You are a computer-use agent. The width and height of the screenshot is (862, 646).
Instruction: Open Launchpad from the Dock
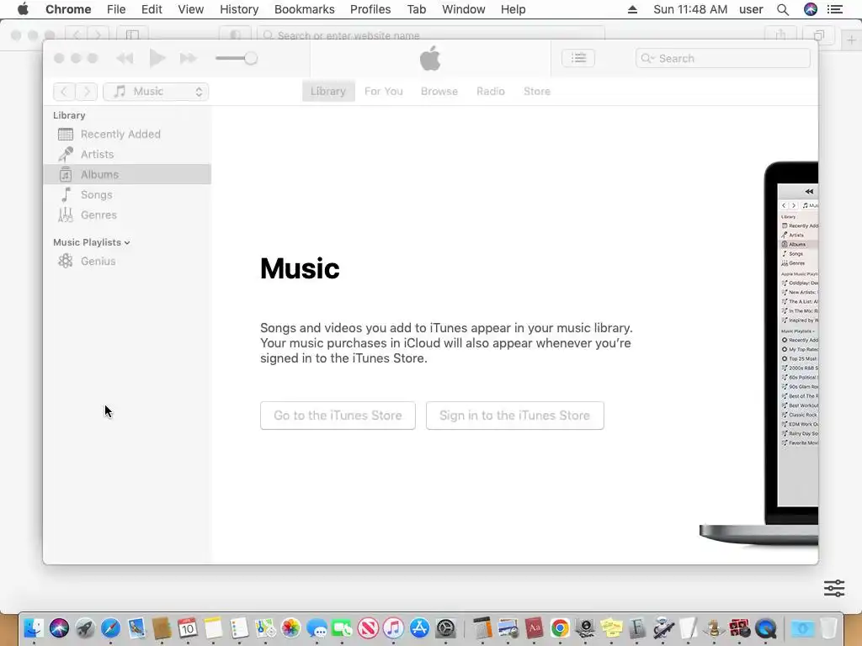point(85,628)
